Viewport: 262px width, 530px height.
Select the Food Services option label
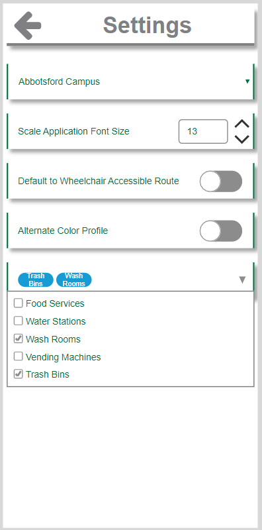pyautogui.click(x=55, y=303)
